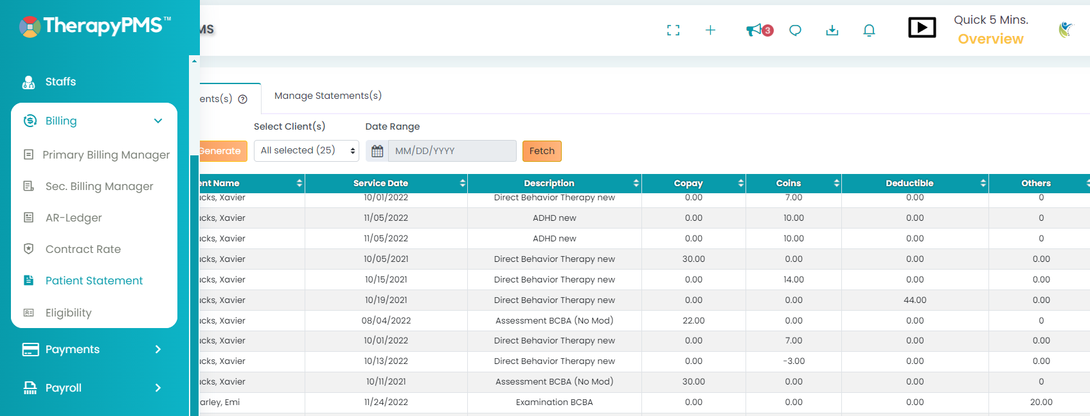
Task: Switch to Manage Statements(s) tab
Action: pyautogui.click(x=328, y=96)
